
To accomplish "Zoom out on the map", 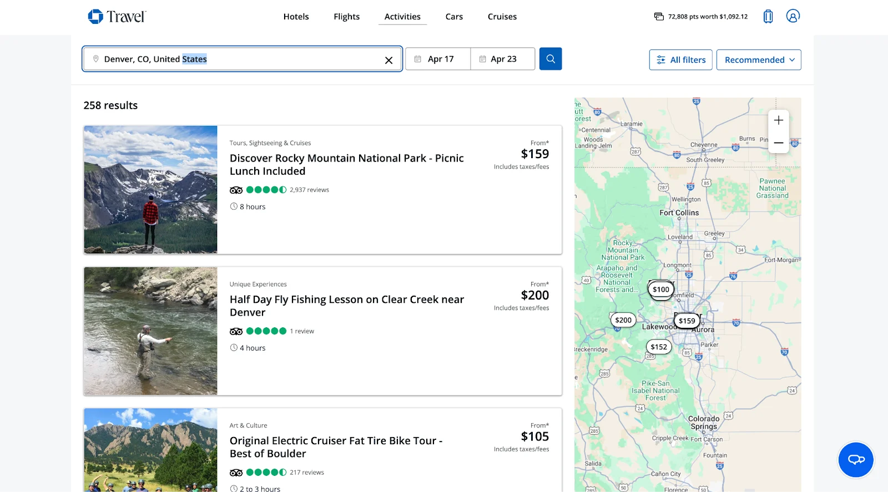I will point(779,143).
